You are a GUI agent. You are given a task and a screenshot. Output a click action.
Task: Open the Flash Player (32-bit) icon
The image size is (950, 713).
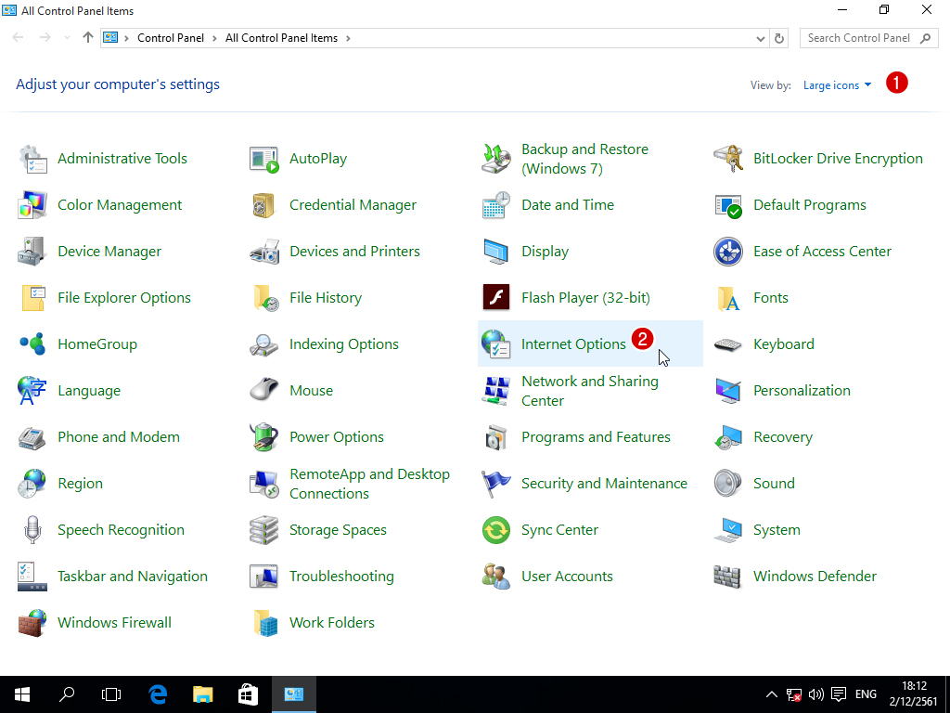click(x=496, y=298)
